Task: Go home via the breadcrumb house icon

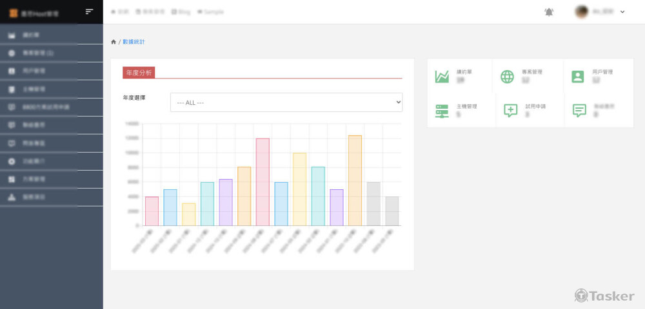Action: click(x=114, y=42)
